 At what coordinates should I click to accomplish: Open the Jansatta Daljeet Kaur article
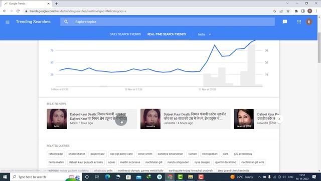tap(185, 119)
